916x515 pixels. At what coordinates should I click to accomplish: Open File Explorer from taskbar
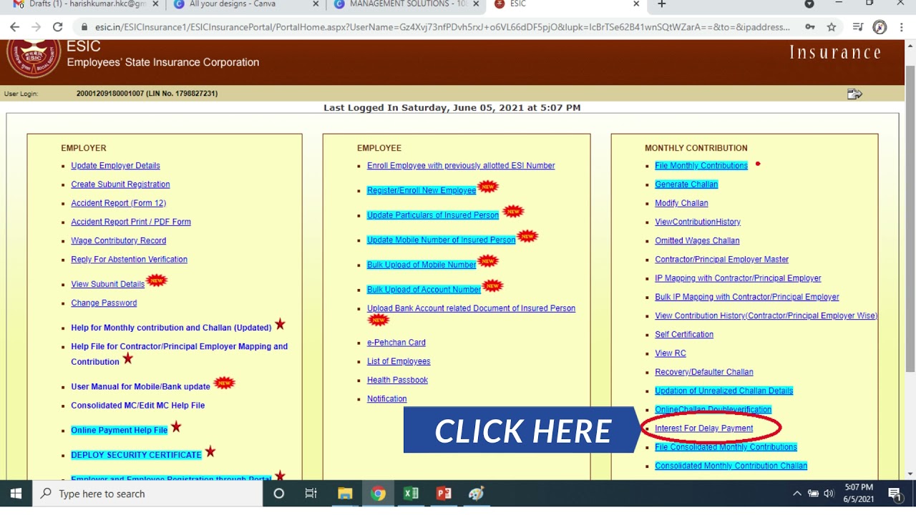click(345, 494)
